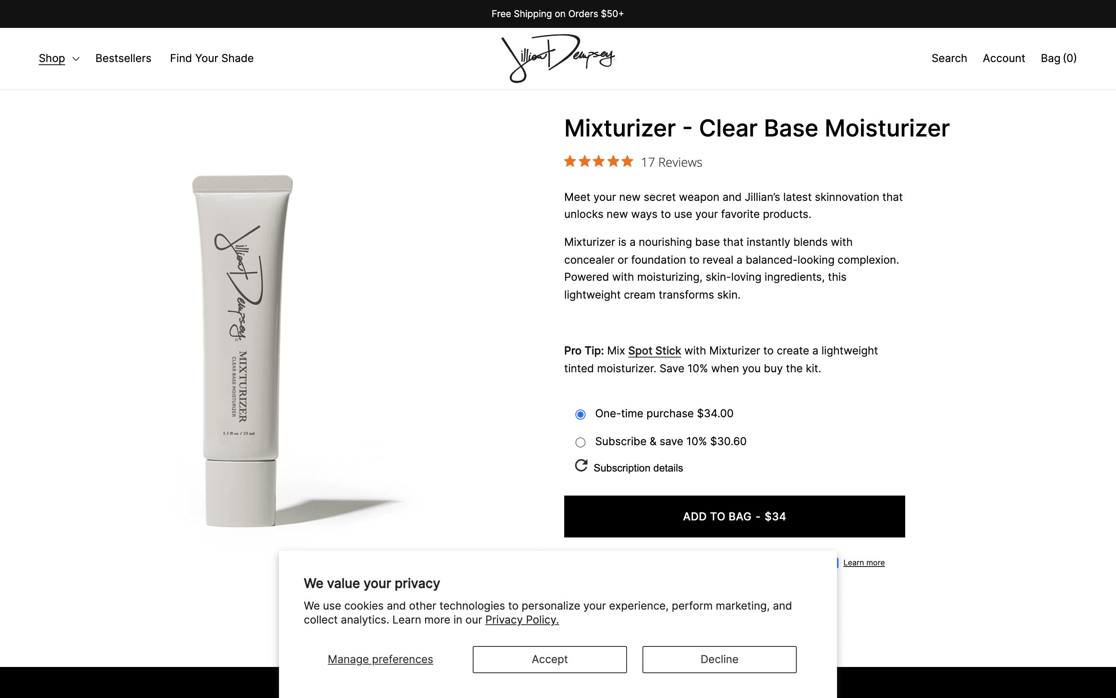Screen dimensions: 1116x698
Task: Open Search in the header
Action: point(949,58)
